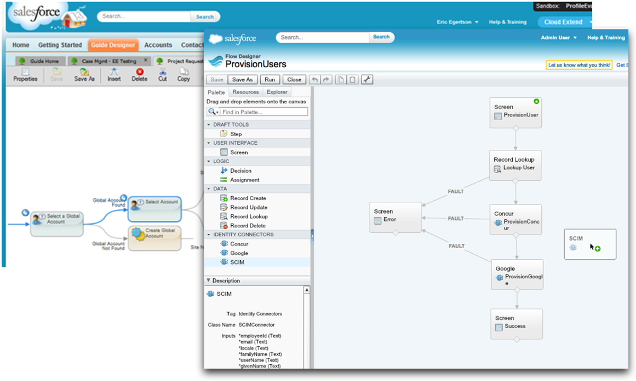This screenshot has height=381, width=636.
Task: Open the Getting Started tab
Action: (x=60, y=45)
